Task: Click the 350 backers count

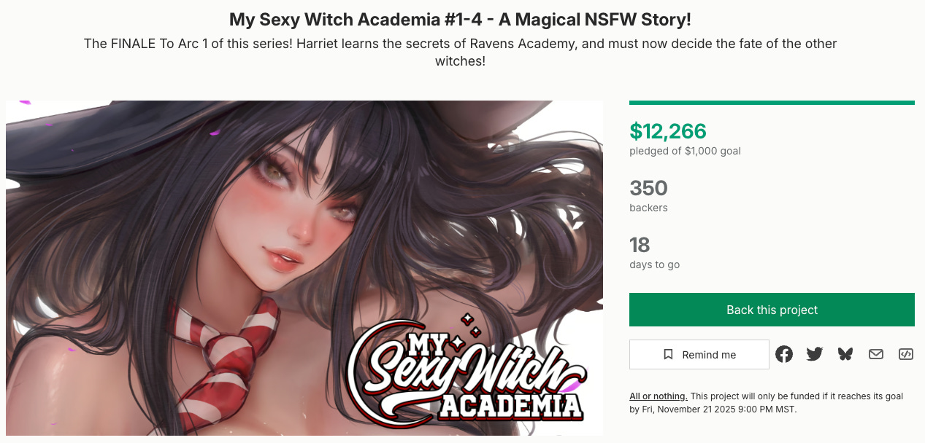Action: (648, 188)
